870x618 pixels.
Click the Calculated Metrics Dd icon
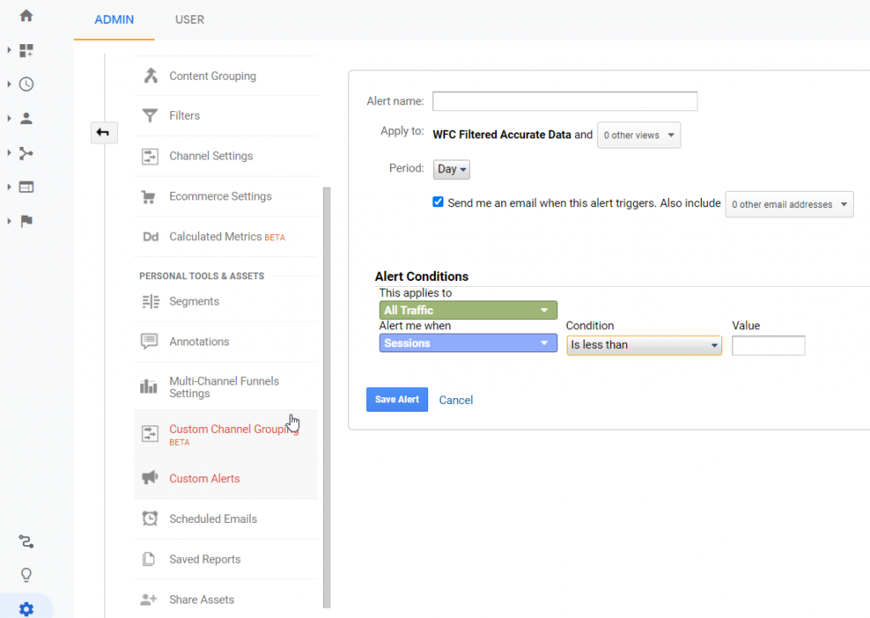(150, 237)
